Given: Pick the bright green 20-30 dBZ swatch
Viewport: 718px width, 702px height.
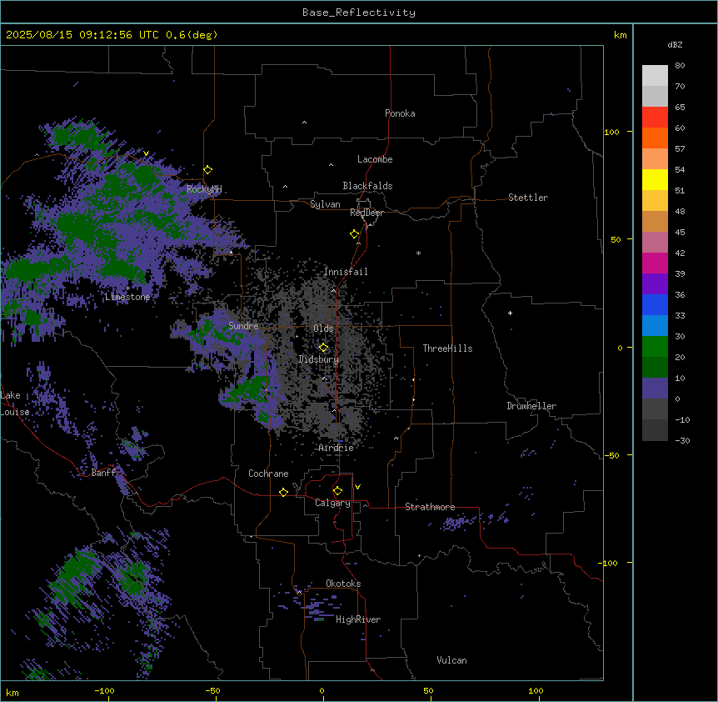Looking at the screenshot, I should coord(655,347).
